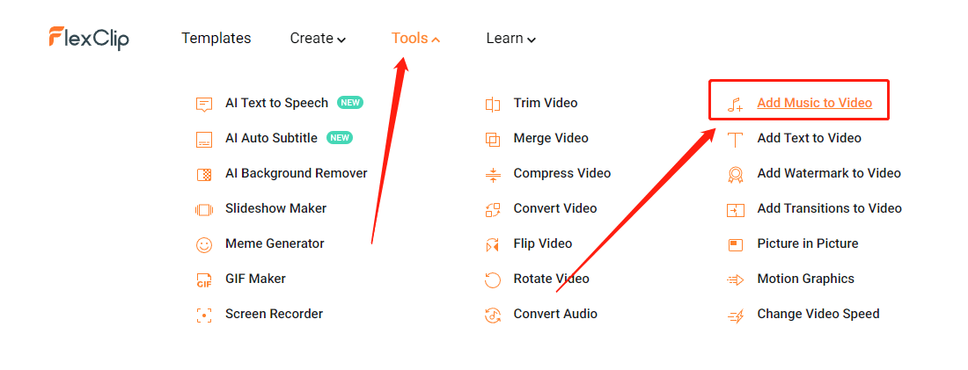Open AI Background Remover tool
The height and width of the screenshot is (370, 968).
pyautogui.click(x=297, y=173)
